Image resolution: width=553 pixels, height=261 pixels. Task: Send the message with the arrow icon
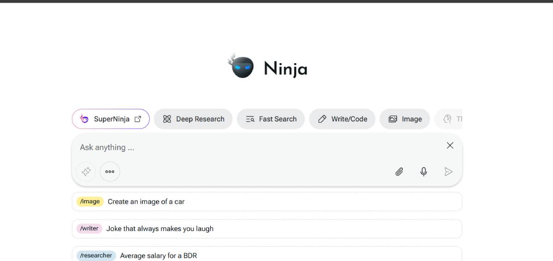pos(448,172)
